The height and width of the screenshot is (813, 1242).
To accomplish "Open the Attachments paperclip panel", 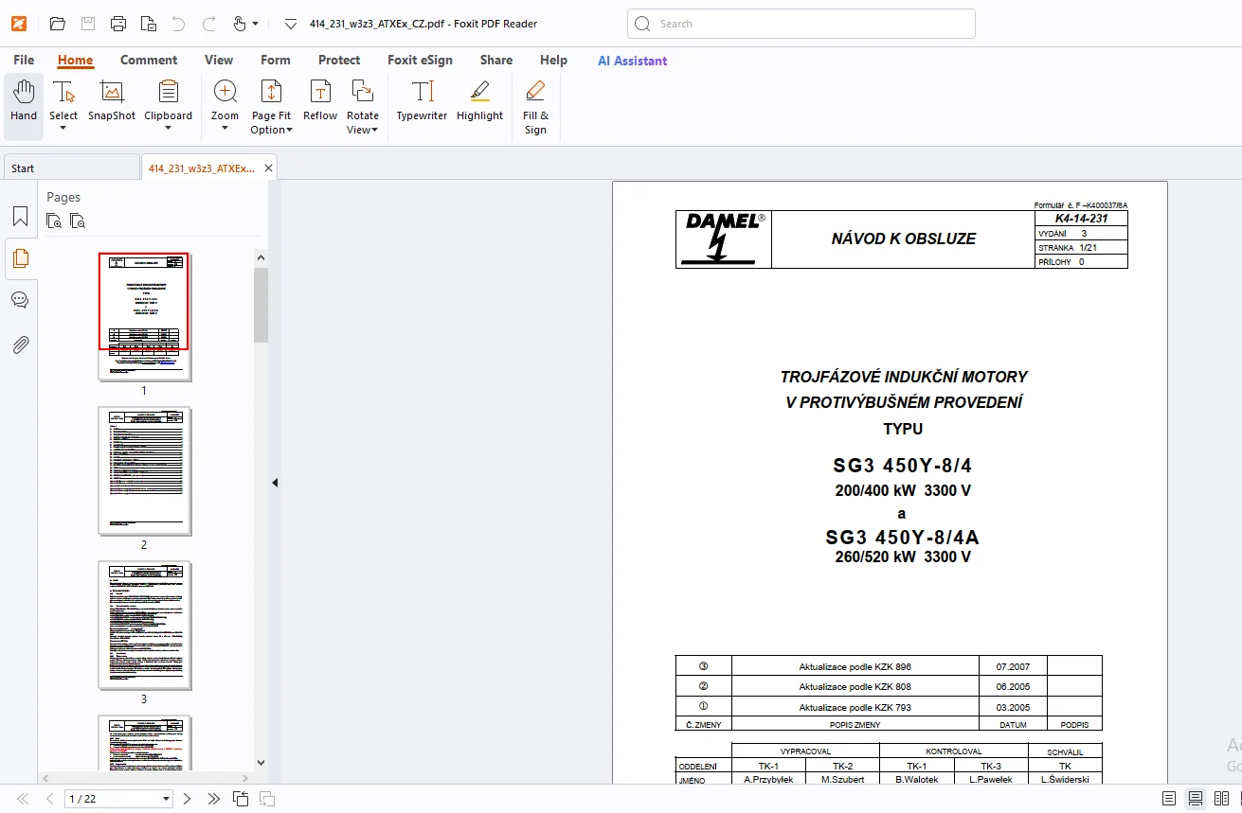I will (x=20, y=344).
